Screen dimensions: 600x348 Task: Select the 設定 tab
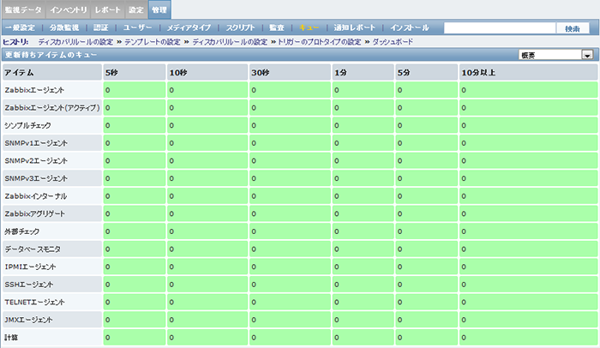click(136, 9)
